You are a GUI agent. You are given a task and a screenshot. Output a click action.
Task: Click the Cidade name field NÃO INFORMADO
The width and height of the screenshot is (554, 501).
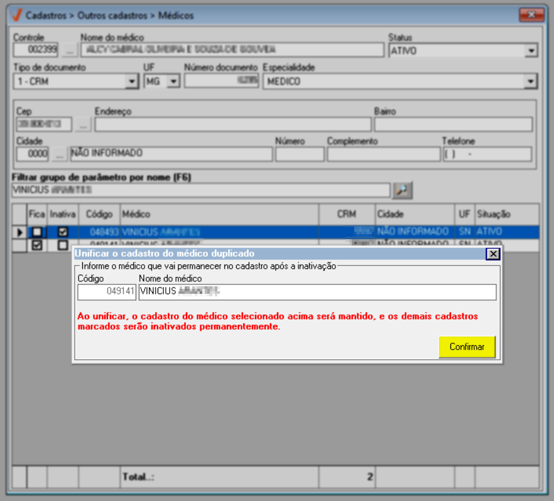coord(171,154)
